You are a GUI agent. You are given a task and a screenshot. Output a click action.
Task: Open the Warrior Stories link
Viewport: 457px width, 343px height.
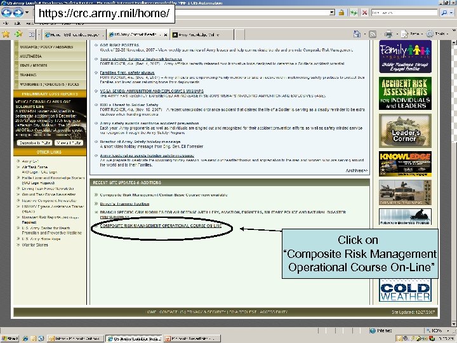[35, 245]
